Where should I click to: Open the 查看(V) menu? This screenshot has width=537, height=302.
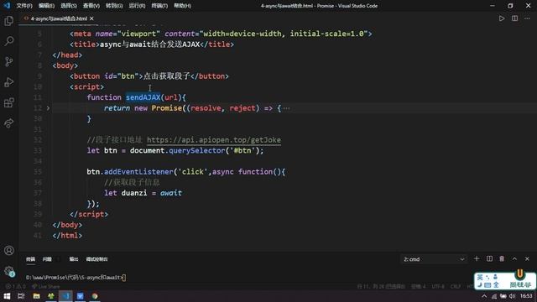tap(91, 6)
